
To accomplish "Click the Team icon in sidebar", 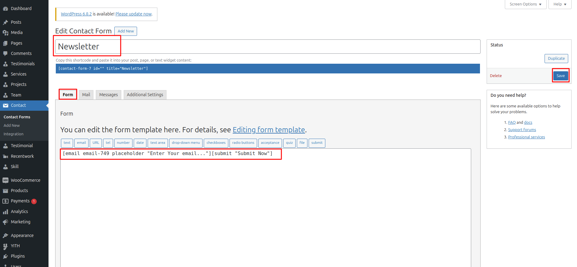I will (5, 95).
